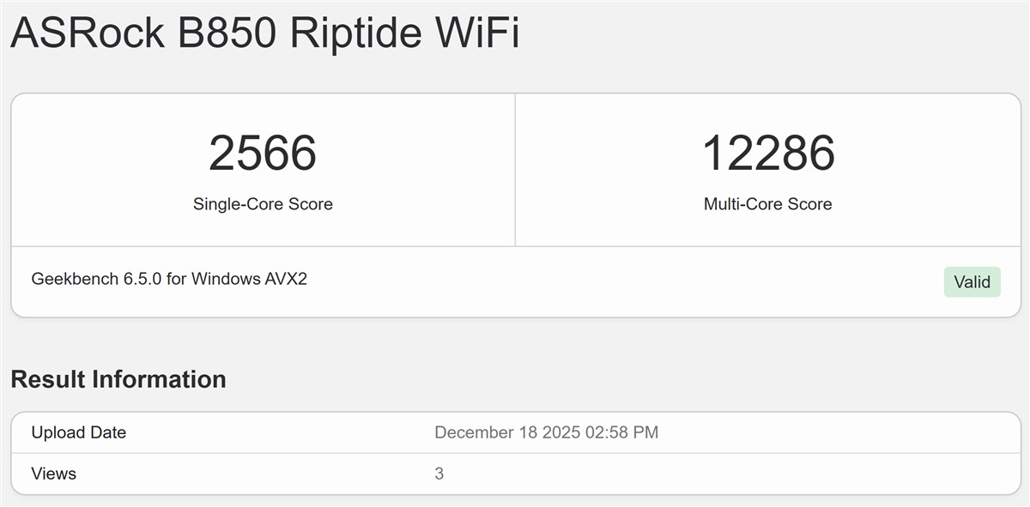Select the 12286 multi-core score number

pyautogui.click(x=768, y=153)
